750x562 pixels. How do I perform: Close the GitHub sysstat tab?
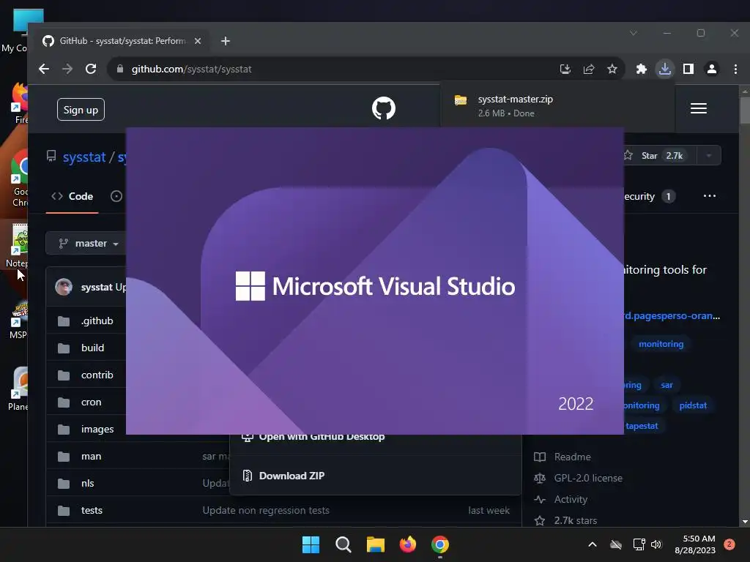click(x=198, y=41)
